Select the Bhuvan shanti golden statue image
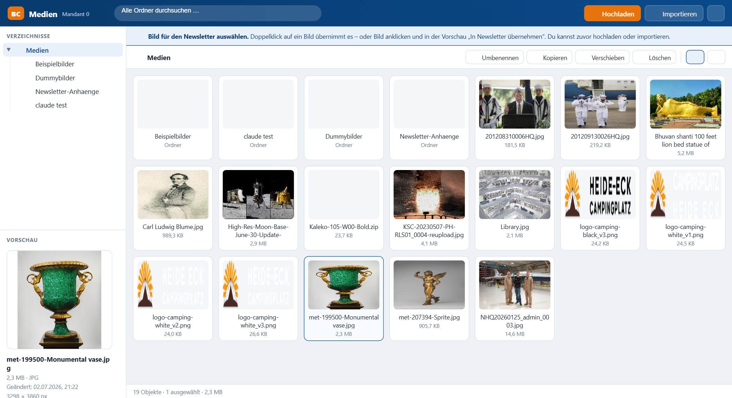The image size is (732, 398). (685, 104)
